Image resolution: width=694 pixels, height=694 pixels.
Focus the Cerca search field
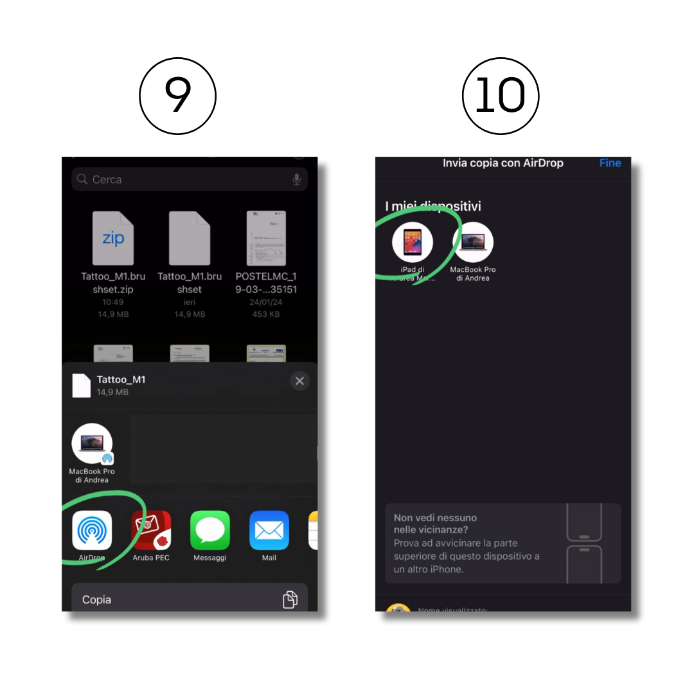pyautogui.click(x=190, y=179)
